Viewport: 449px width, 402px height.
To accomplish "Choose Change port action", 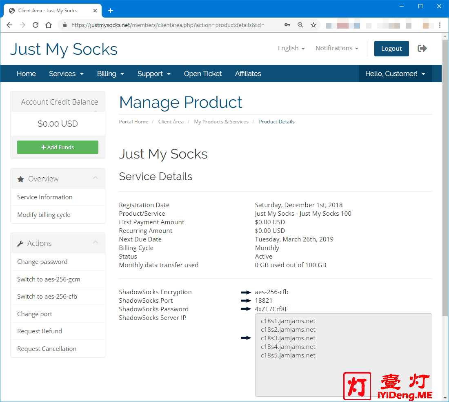I will click(x=58, y=314).
